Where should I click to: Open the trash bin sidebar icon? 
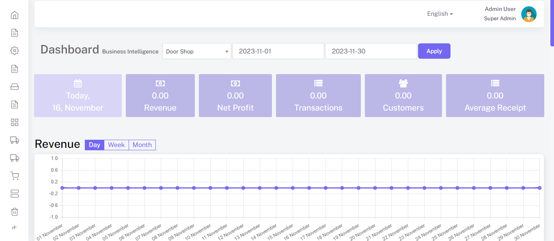tap(15, 211)
